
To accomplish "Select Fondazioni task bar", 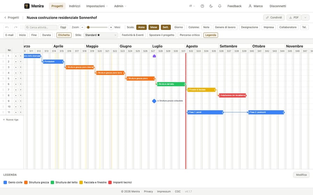I will coord(53,62).
